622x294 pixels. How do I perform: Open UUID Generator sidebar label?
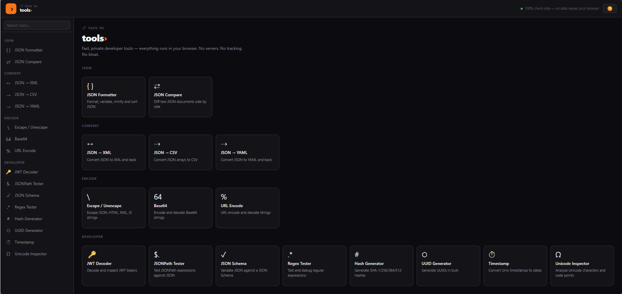point(29,231)
